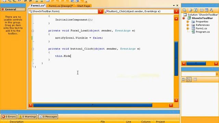Viewport: 219px width, 123px height.
Task: Click Properties icon in Solution Explorer toolbar
Action: 184,10
